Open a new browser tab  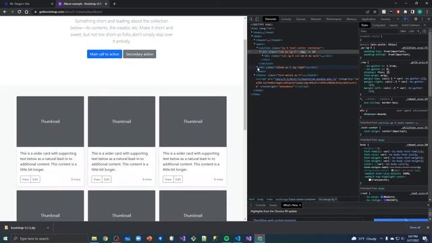point(114,4)
